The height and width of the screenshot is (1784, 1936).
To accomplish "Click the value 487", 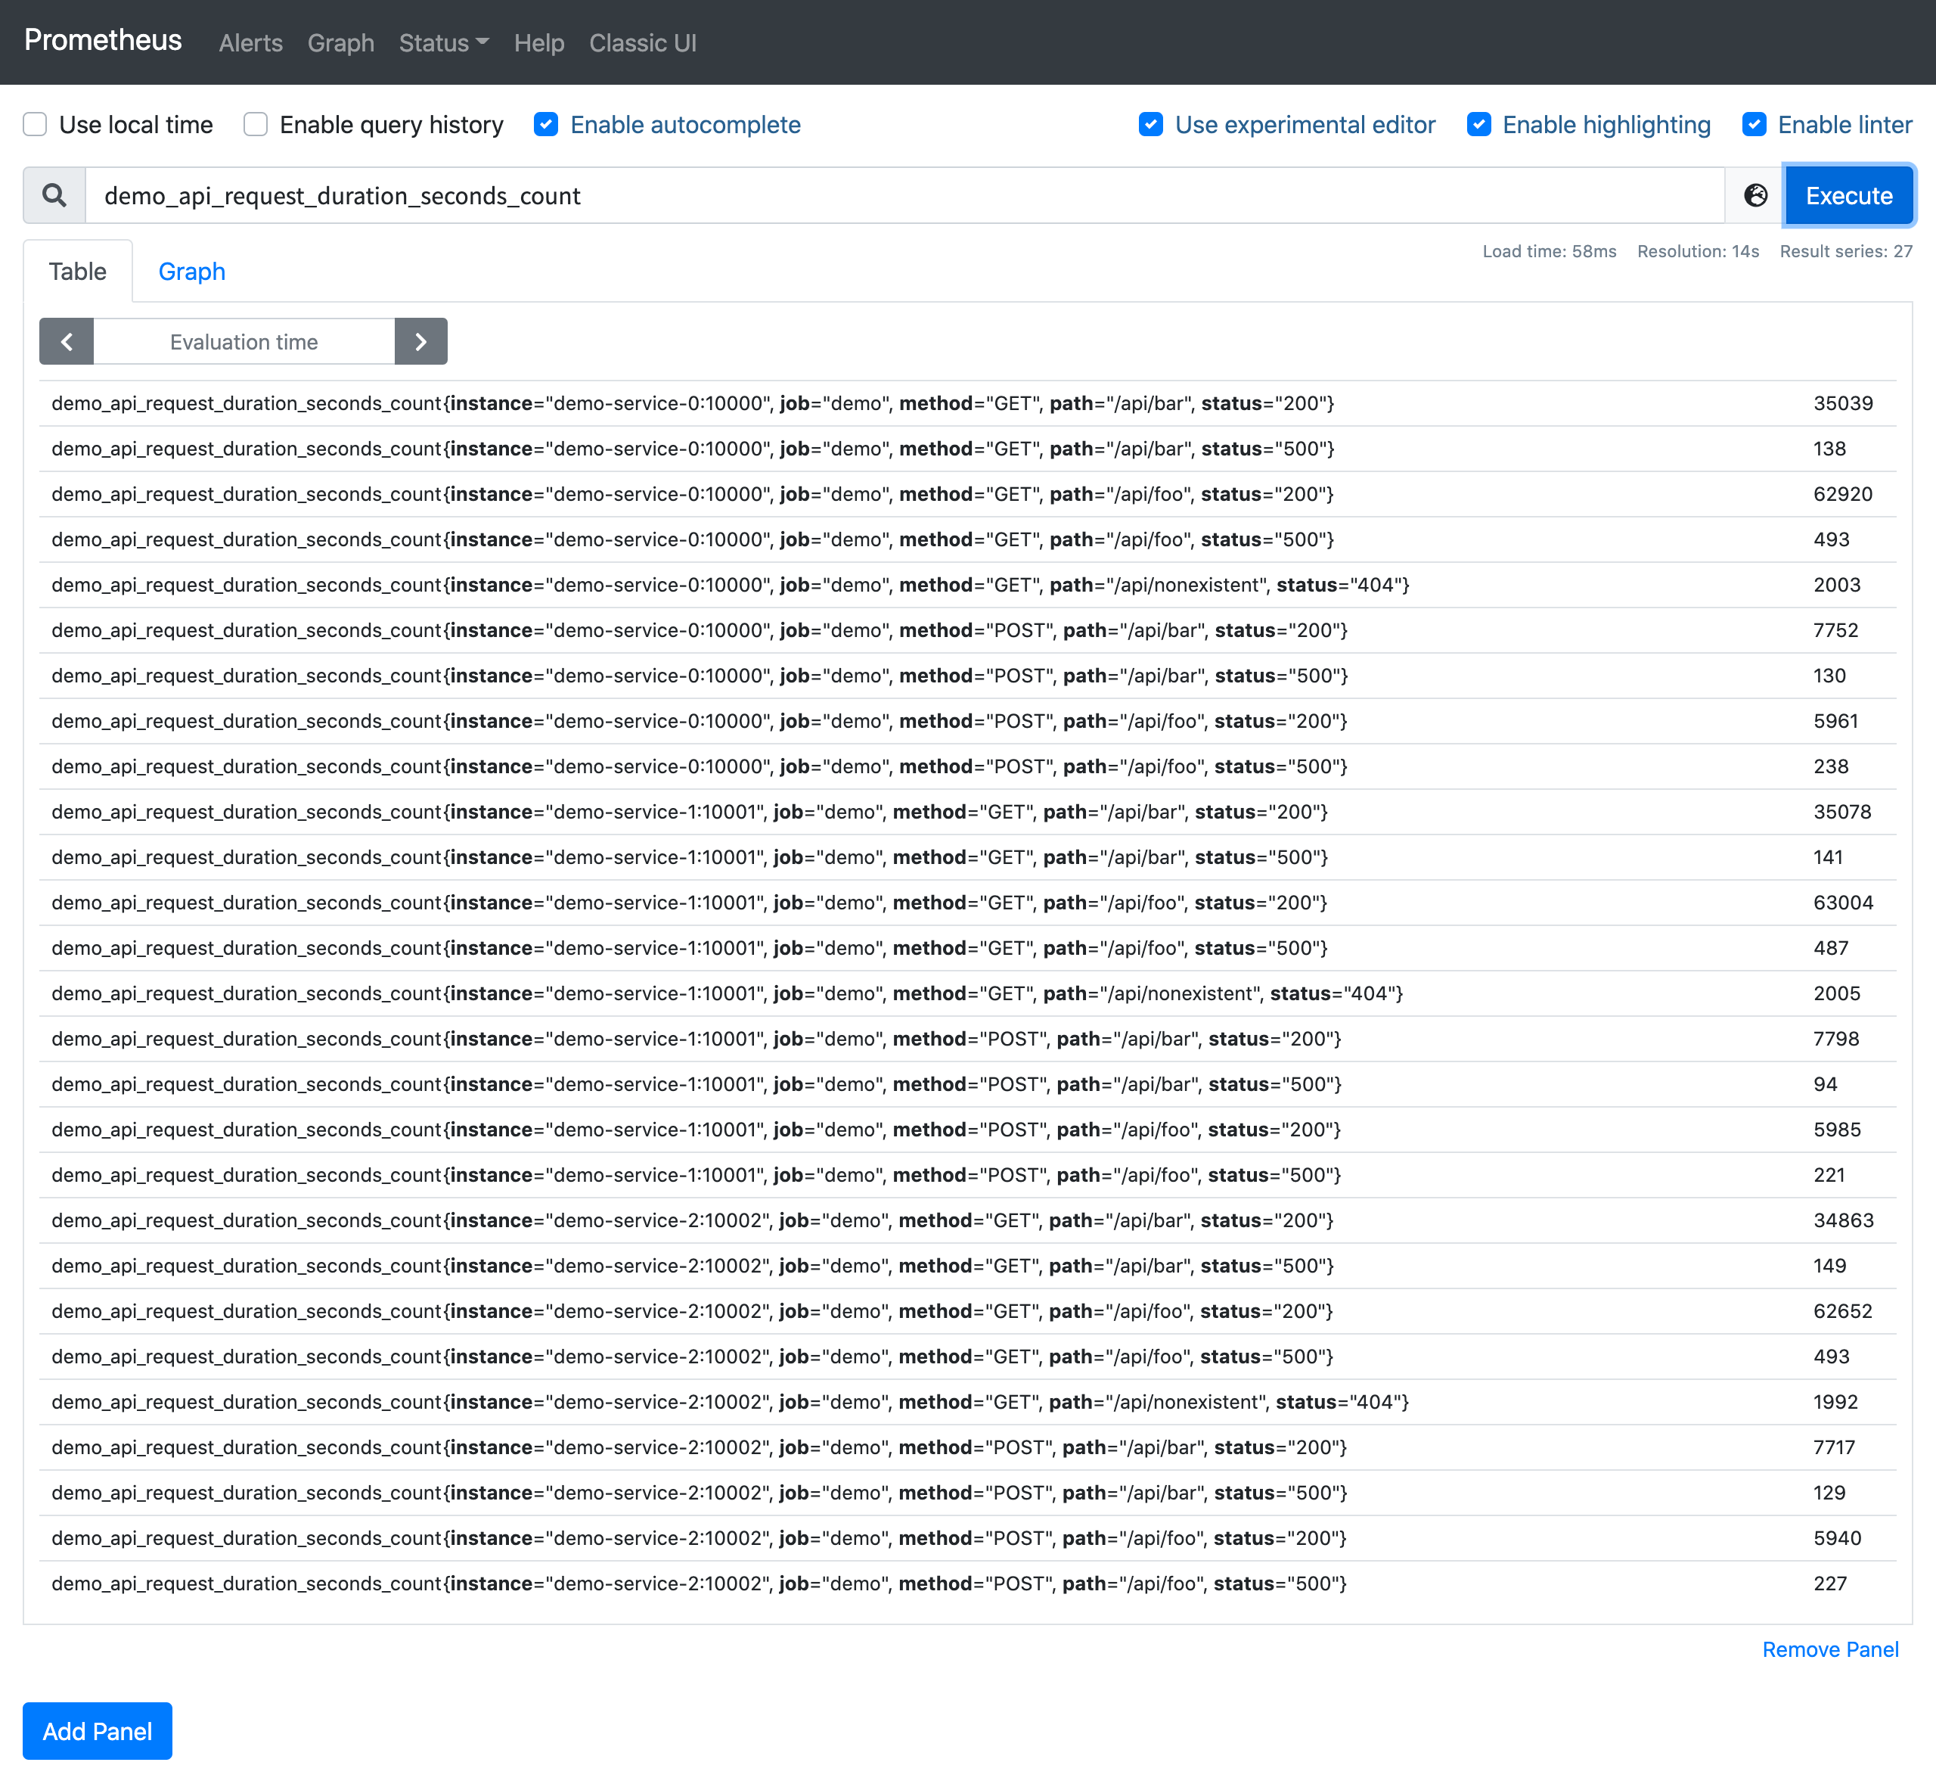I will [1832, 948].
